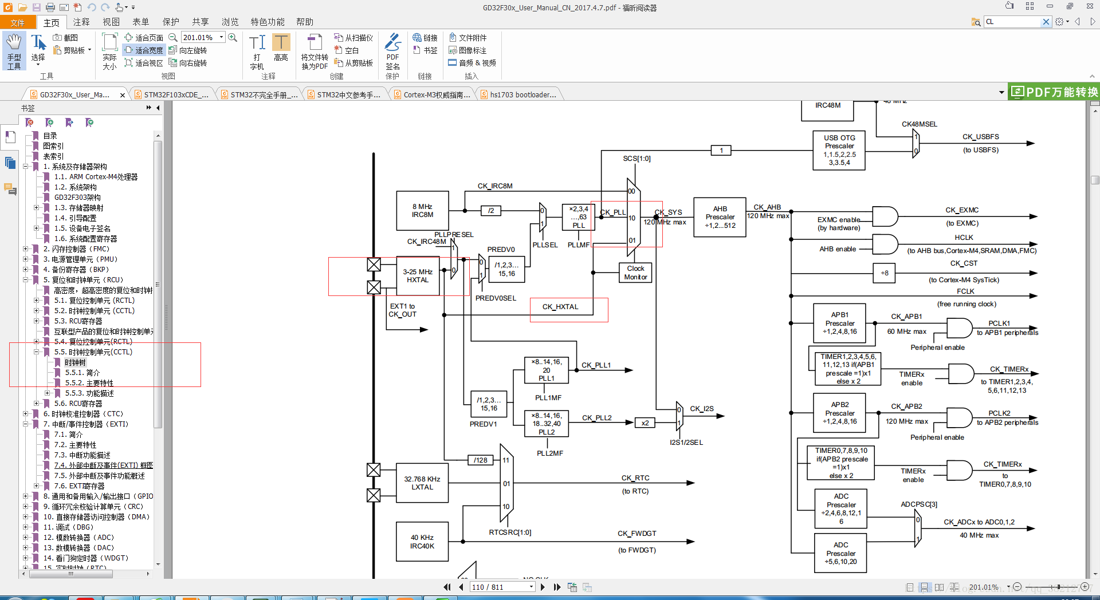Viewport: 1100px width, 600px height.
Task: Click the Open folder icon in title bar
Action: (x=22, y=7)
